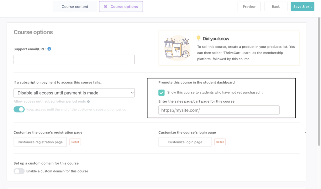Open the failed subscription payment dropdown
321x189 pixels.
(74, 93)
